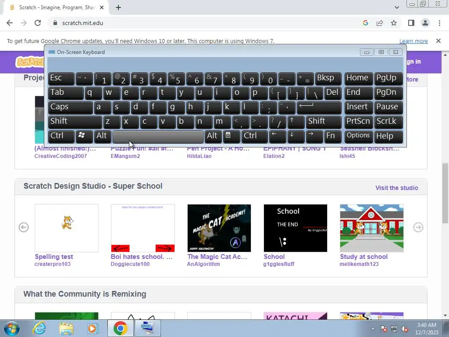Click the up arrow key on On-Screen Keyboard
The image size is (449, 337).
pos(296,122)
